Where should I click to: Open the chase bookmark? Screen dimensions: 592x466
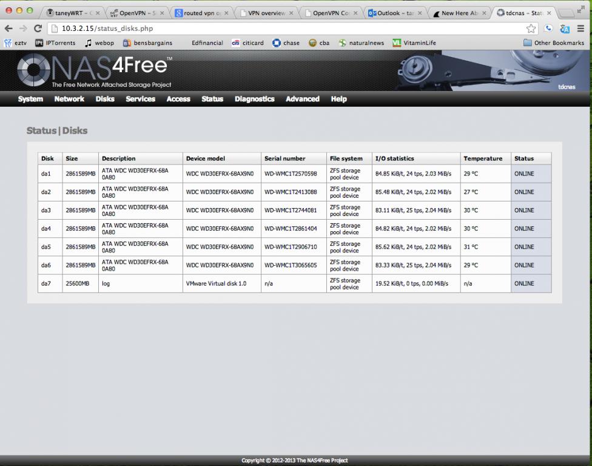pos(286,43)
